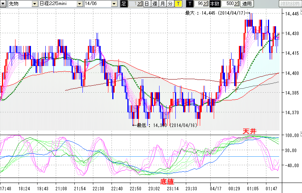Click the bar count field showing 500
Image resolution: width=302 pixels, height=193 pixels.
click(x=228, y=4)
